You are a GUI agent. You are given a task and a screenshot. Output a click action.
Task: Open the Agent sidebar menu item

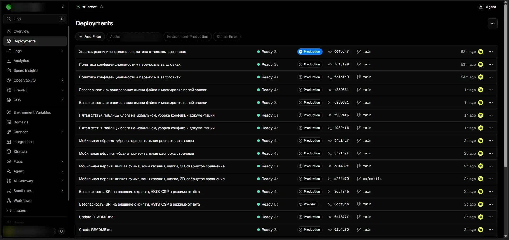click(35, 171)
